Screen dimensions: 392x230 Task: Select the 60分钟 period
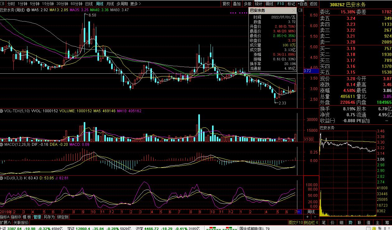[x=77, y=4]
